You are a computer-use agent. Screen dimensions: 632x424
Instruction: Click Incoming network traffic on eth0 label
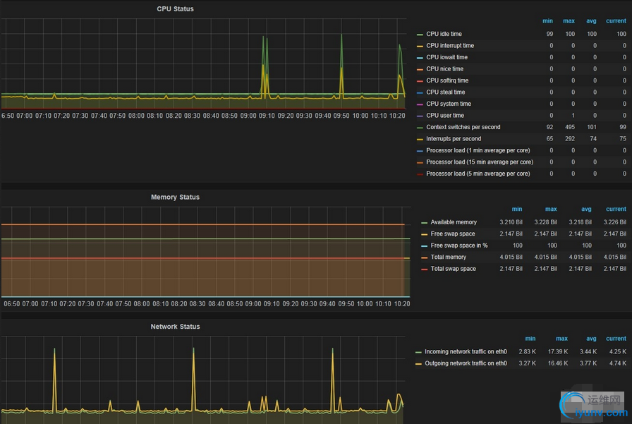(x=466, y=352)
